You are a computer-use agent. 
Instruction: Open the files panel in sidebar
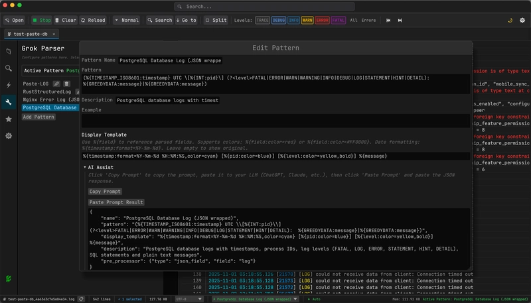pyautogui.click(x=9, y=52)
